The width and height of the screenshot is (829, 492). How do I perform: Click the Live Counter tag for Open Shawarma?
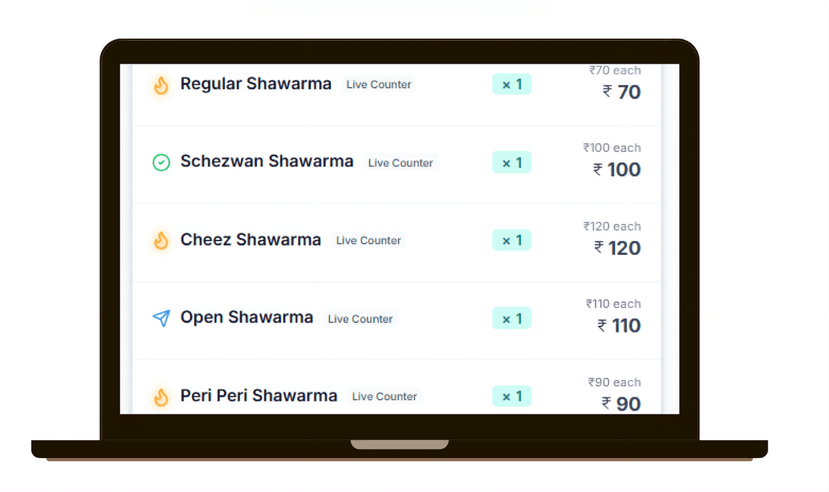click(360, 319)
